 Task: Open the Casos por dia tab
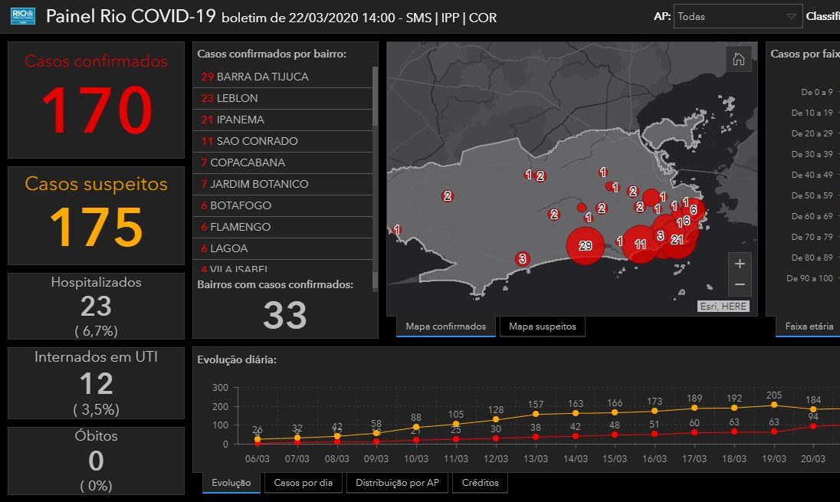pos(304,483)
